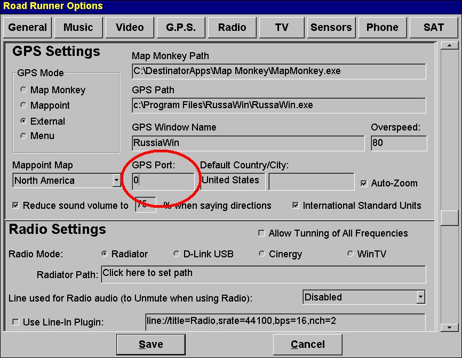The height and width of the screenshot is (358, 462).
Task: Open the Sensors tab
Action: pos(331,27)
